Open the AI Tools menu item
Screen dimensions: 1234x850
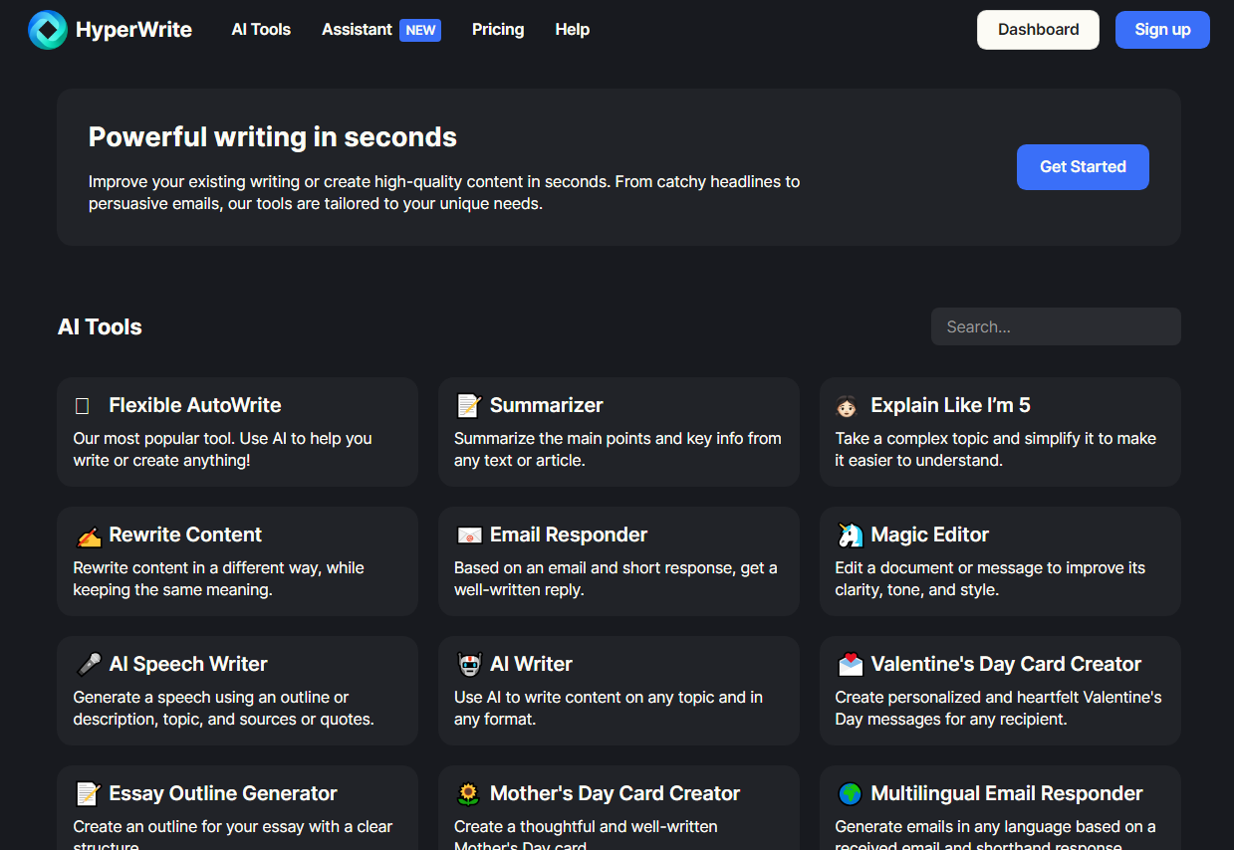pos(261,30)
